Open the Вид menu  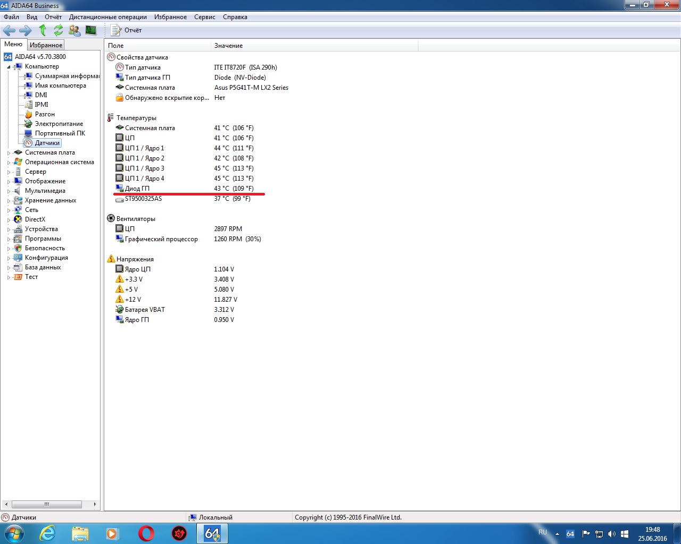pyautogui.click(x=32, y=17)
